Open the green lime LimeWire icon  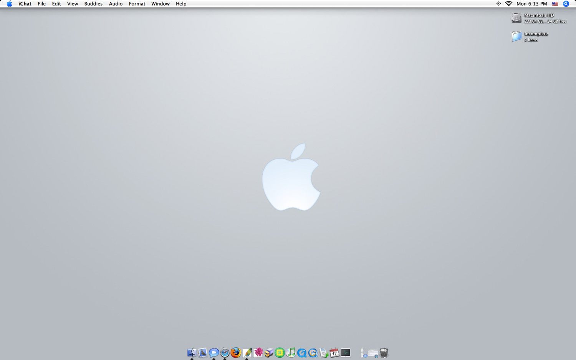[280, 353]
